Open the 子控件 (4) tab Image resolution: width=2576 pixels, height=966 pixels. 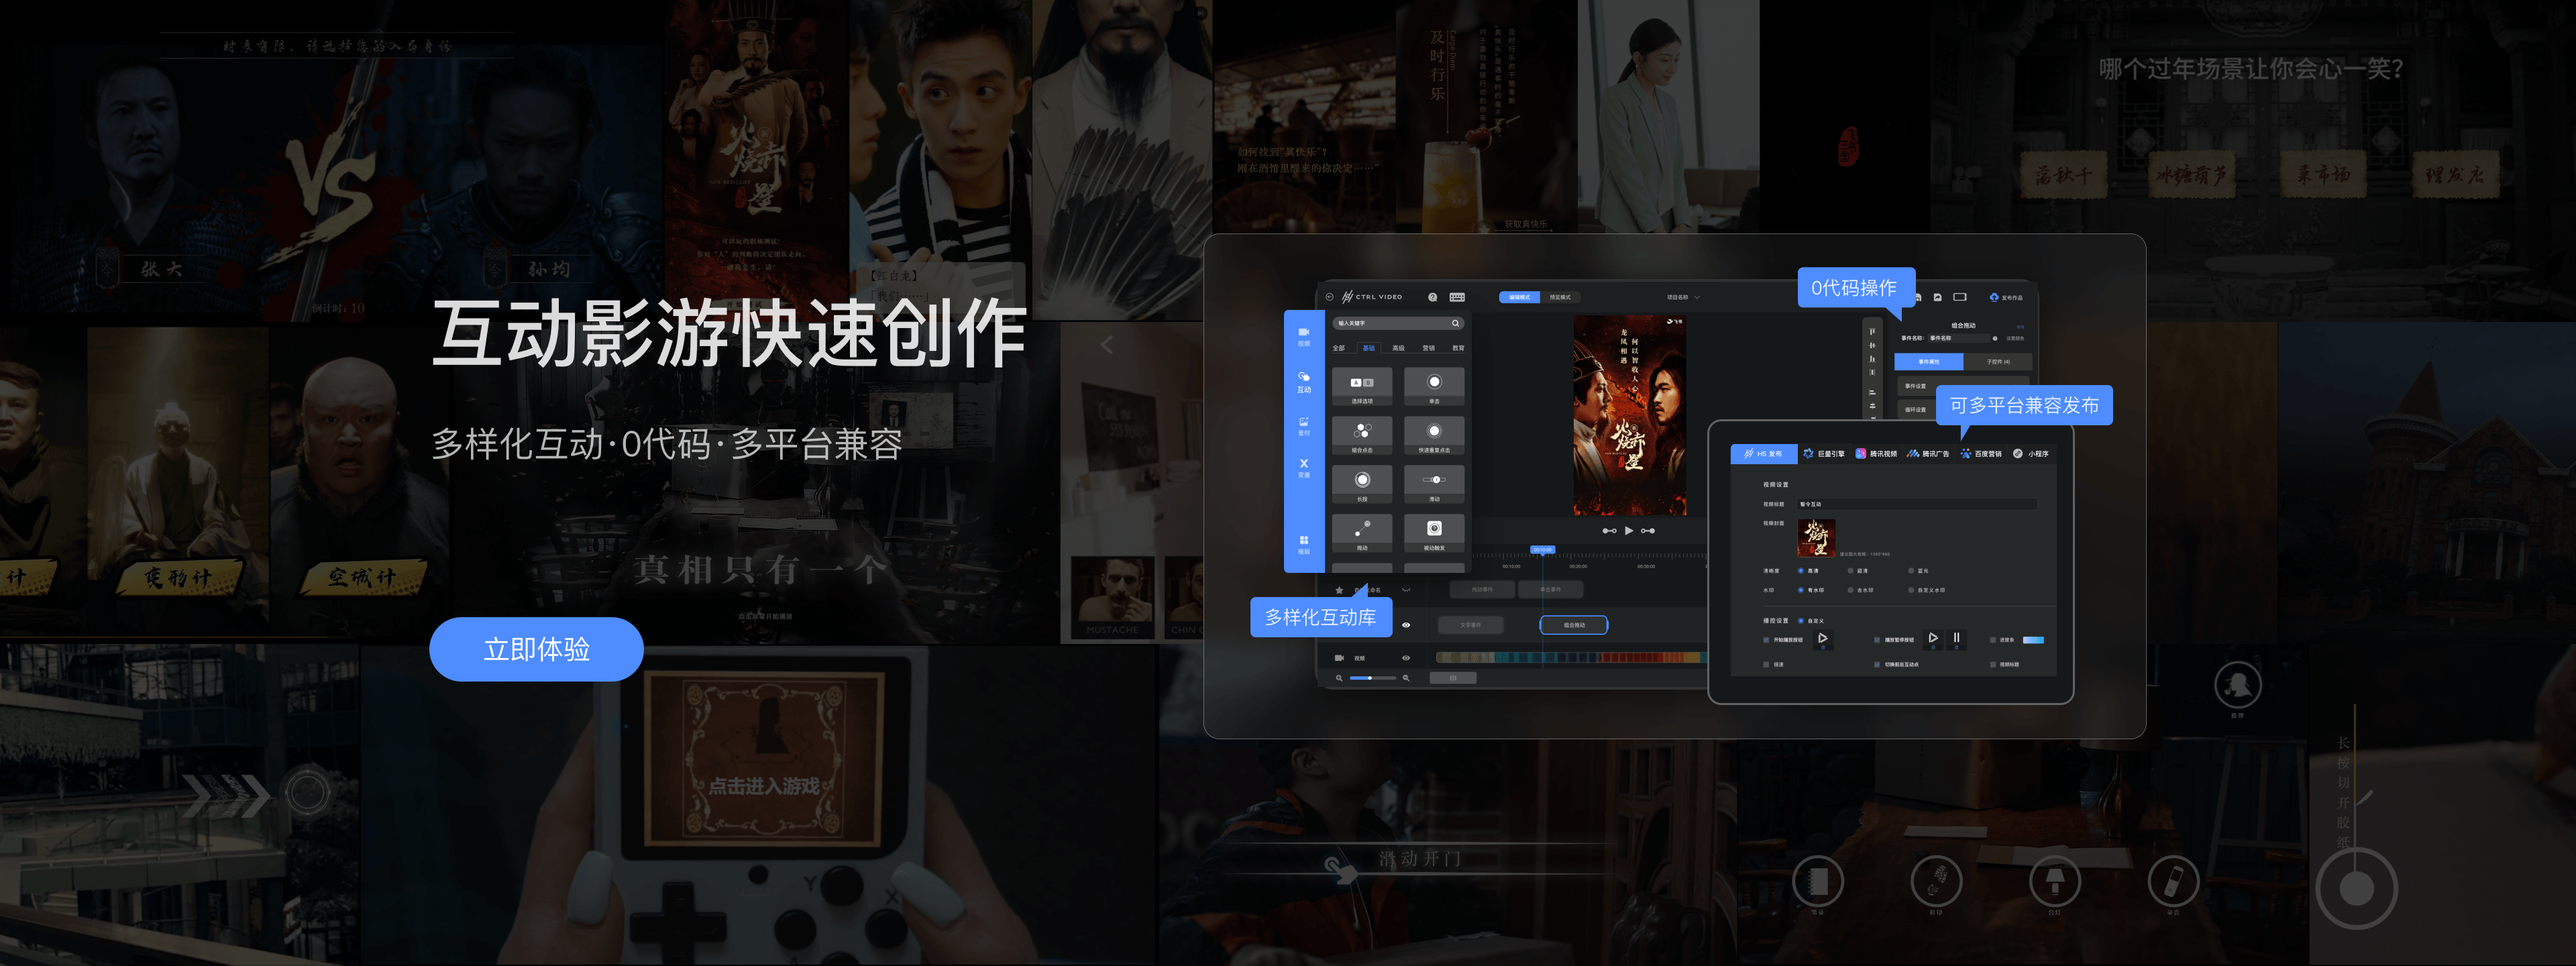pos(1999,362)
